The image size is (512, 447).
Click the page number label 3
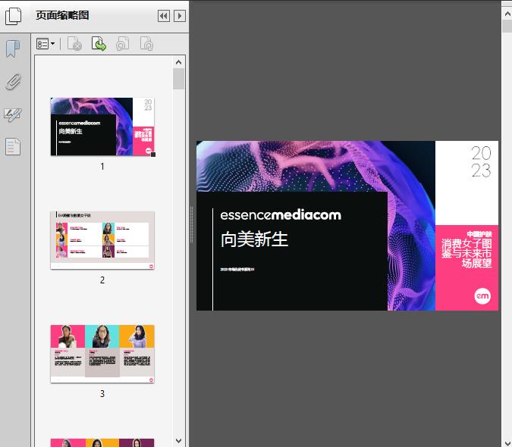(102, 393)
